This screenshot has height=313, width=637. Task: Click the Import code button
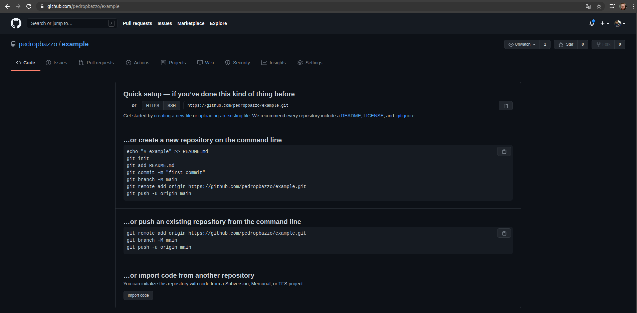point(138,295)
